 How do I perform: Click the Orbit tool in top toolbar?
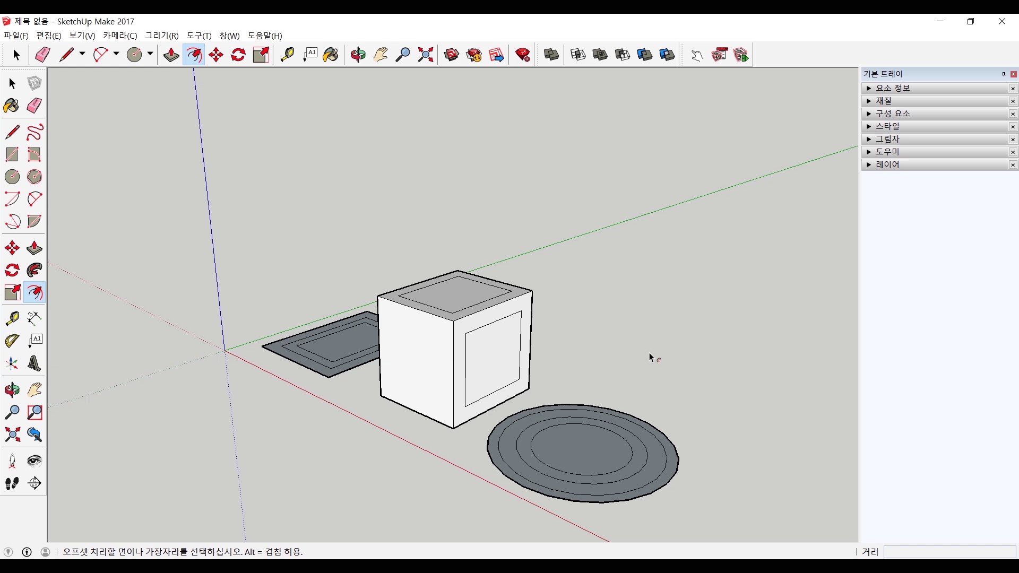[358, 55]
